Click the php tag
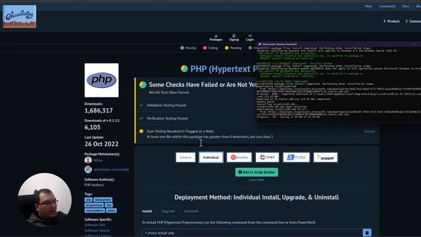 click(x=88, y=199)
